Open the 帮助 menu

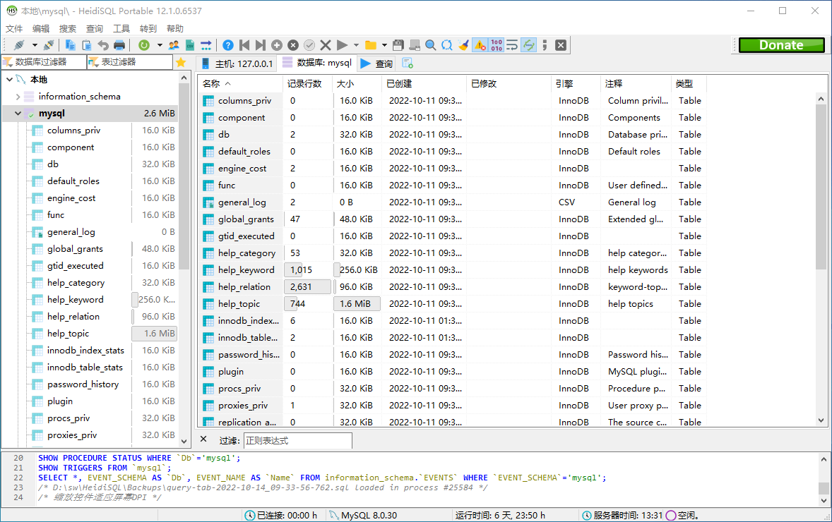point(175,29)
